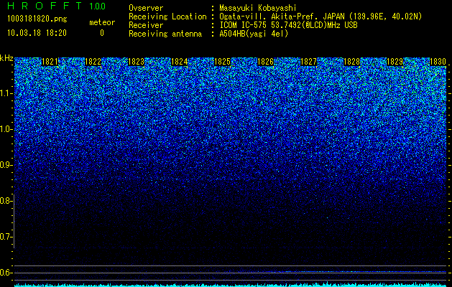Click the name Masayuki Kobayashi
Viewport: 452px width, 287px height.
258,8
